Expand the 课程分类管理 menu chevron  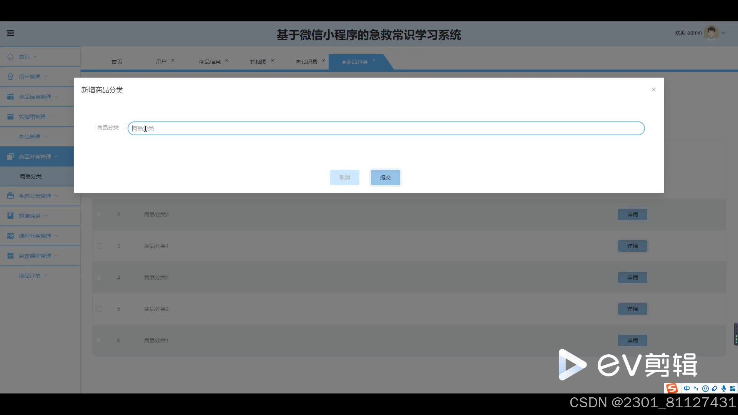coord(57,236)
